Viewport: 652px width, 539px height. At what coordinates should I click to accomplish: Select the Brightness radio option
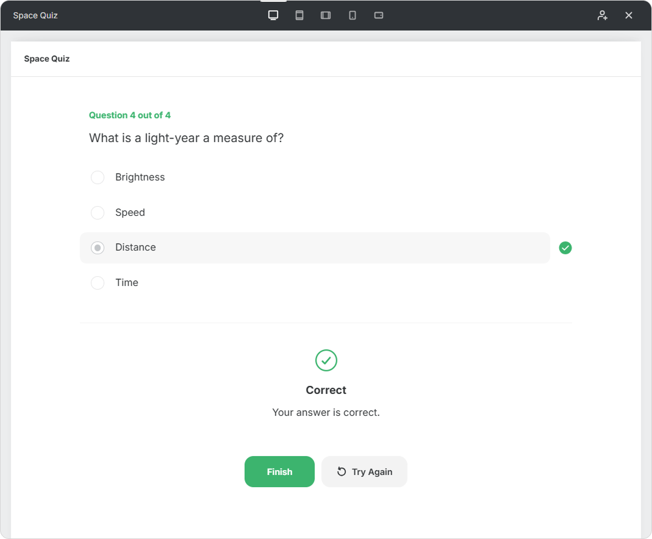click(98, 177)
